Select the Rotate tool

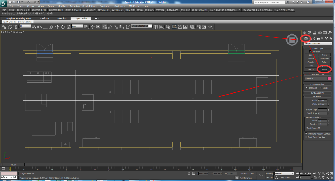(63, 27)
